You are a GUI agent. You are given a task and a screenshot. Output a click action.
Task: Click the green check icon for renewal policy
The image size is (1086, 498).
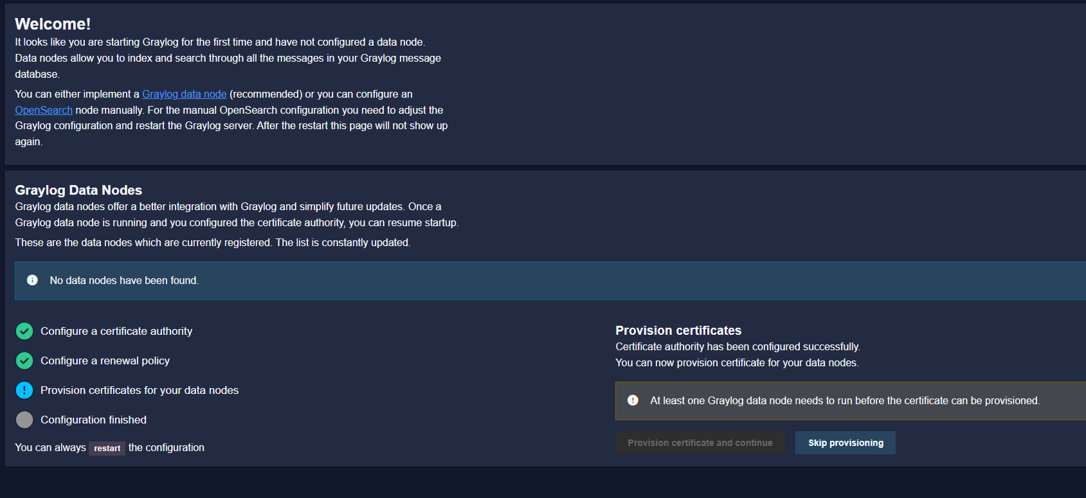click(24, 360)
